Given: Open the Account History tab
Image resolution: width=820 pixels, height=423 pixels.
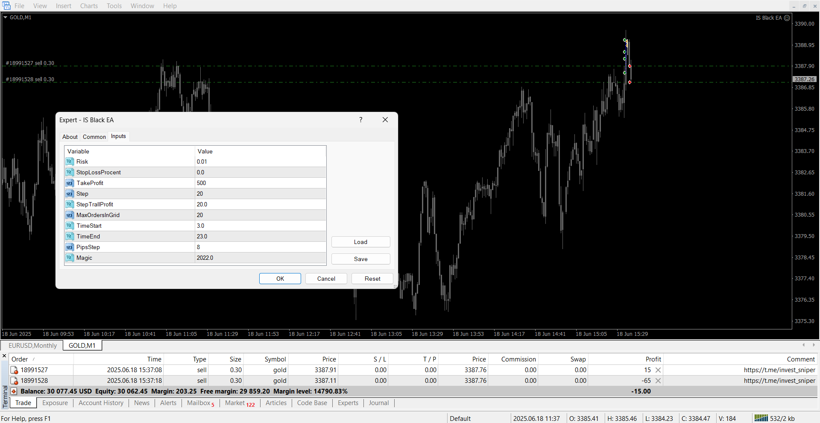Looking at the screenshot, I should [101, 403].
